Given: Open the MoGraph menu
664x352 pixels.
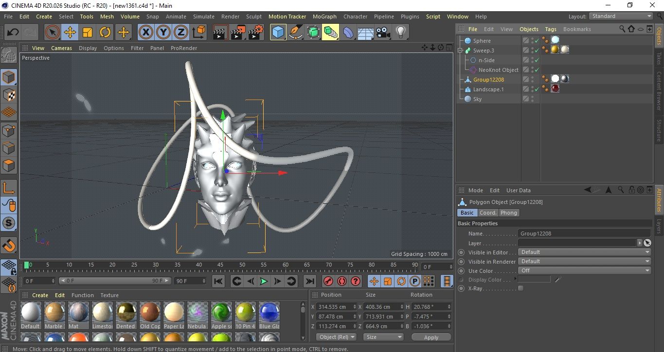Looking at the screenshot, I should click(x=324, y=17).
